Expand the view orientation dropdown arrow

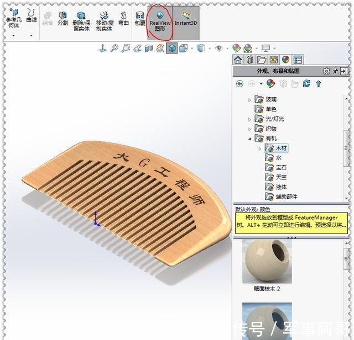pos(192,48)
